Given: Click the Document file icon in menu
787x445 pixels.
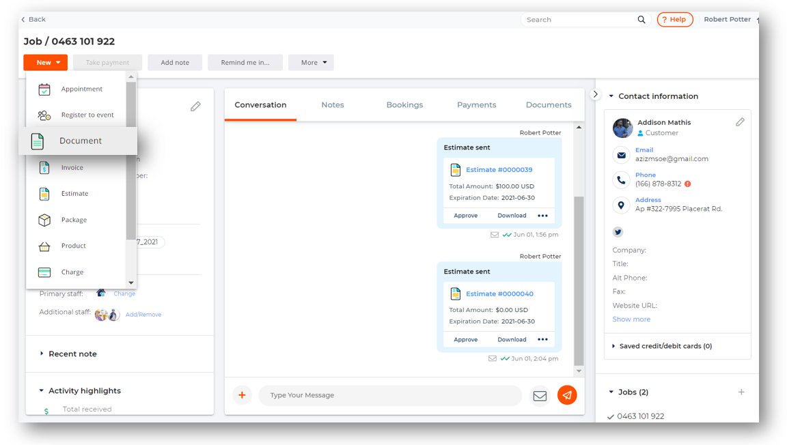Looking at the screenshot, I should [38, 141].
